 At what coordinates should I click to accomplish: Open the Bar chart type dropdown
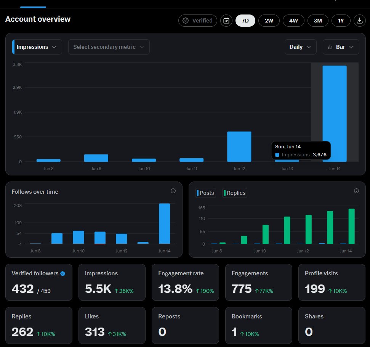pyautogui.click(x=341, y=47)
